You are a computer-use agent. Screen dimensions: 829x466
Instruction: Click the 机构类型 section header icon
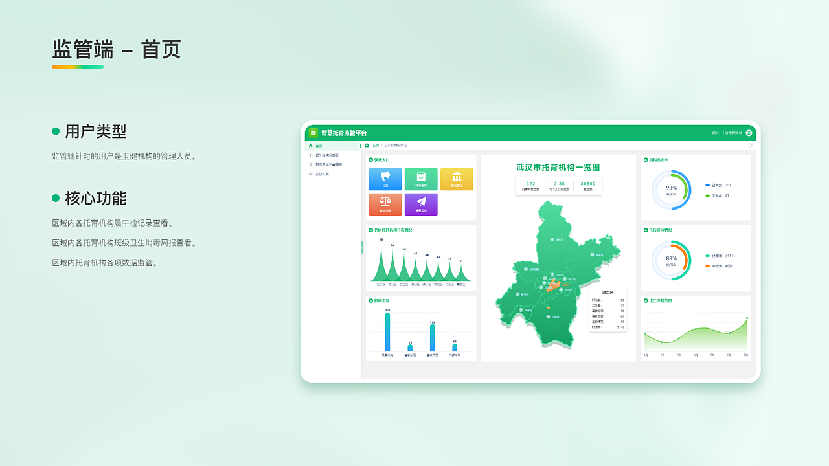370,301
